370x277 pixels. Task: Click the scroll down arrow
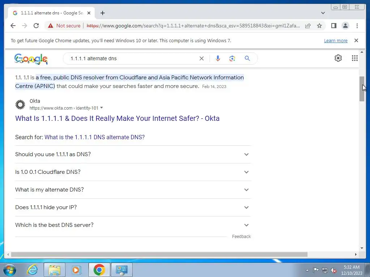click(362, 248)
